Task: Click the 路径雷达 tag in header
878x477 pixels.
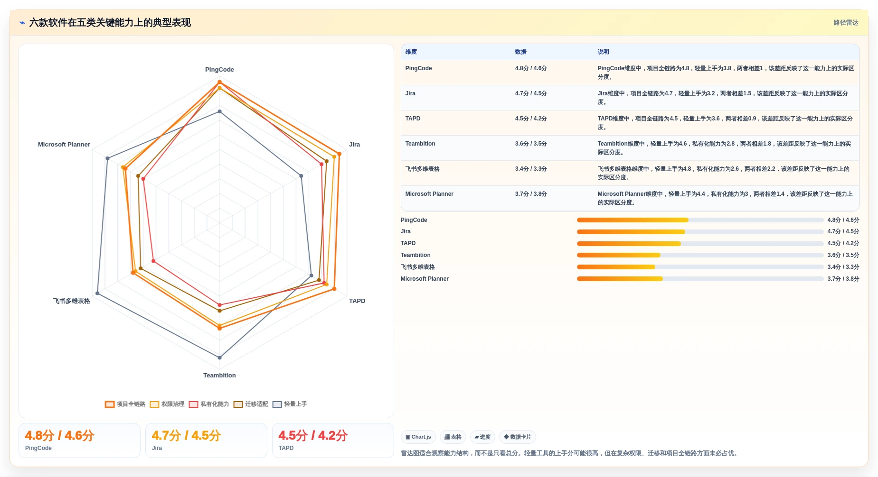Action: click(846, 23)
